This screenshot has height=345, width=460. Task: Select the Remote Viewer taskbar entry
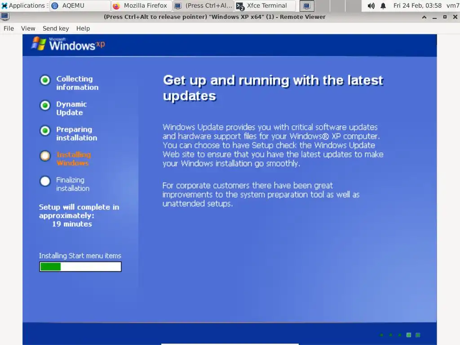click(x=203, y=5)
